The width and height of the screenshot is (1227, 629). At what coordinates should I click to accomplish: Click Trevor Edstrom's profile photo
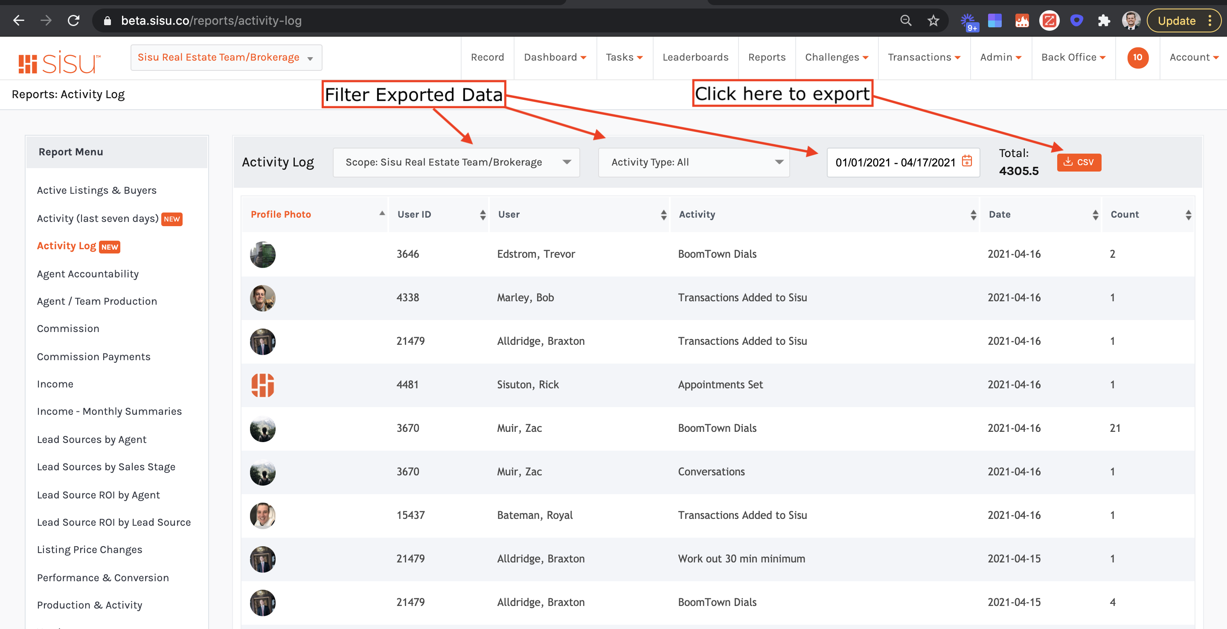click(262, 254)
